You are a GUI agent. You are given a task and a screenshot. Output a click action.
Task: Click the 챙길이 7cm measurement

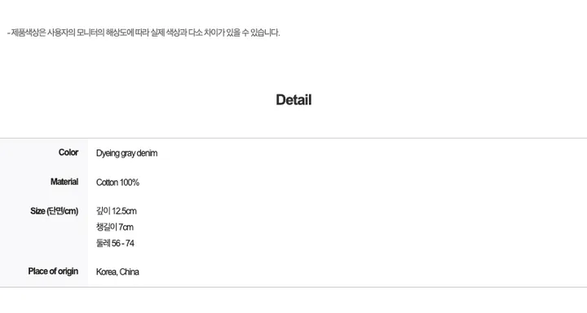point(115,227)
